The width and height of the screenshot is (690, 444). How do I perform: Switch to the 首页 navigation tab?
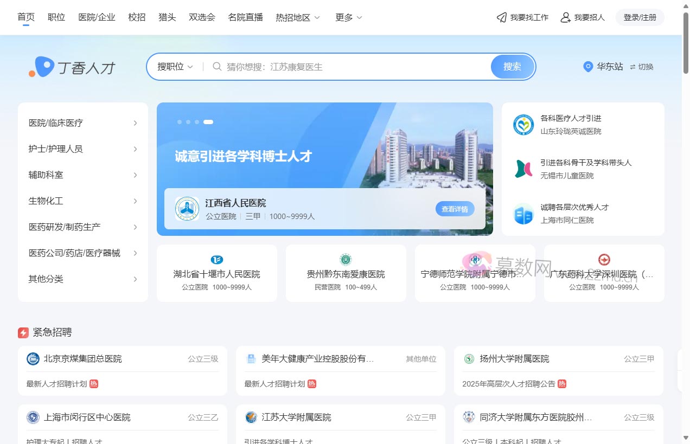coord(25,17)
